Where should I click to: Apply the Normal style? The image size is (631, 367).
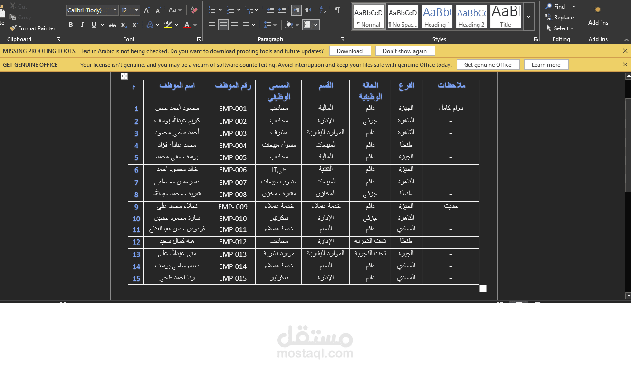369,17
